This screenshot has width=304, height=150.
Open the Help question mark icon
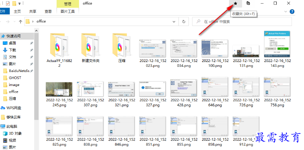pyautogui.click(x=292, y=12)
